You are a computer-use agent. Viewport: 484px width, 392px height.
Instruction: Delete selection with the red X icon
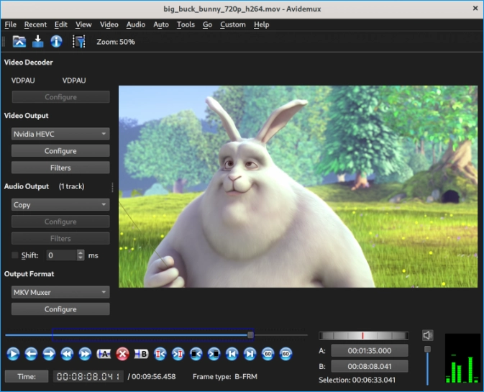122,354
